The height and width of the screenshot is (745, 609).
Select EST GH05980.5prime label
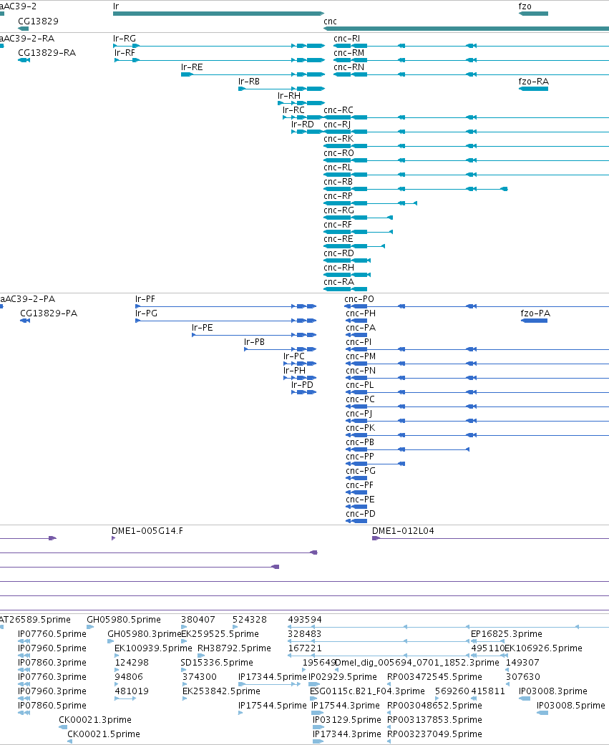(124, 620)
